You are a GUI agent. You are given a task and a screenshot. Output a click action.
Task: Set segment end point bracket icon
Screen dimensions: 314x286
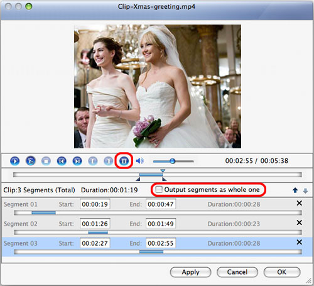(x=109, y=161)
